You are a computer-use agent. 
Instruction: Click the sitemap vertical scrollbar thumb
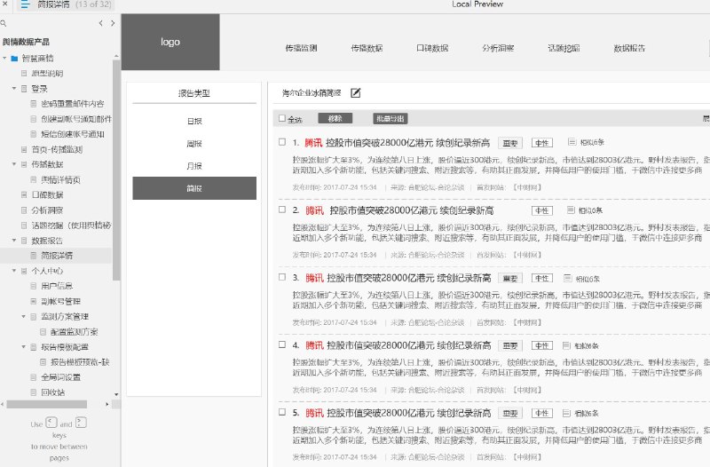point(116,170)
